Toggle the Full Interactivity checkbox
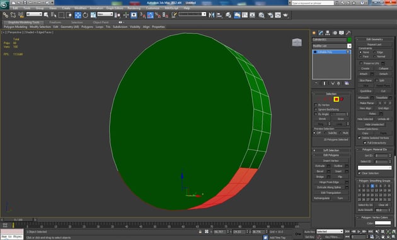 coord(365,143)
